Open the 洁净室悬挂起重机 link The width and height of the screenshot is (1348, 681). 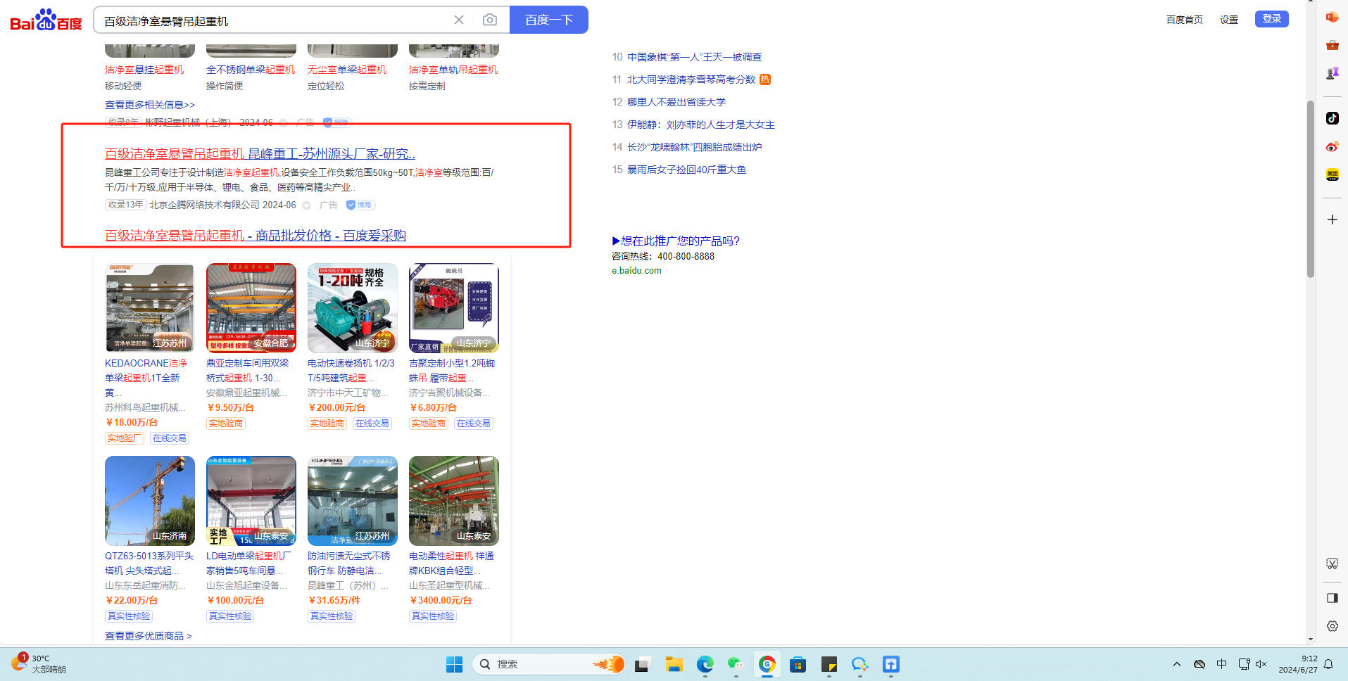point(144,70)
